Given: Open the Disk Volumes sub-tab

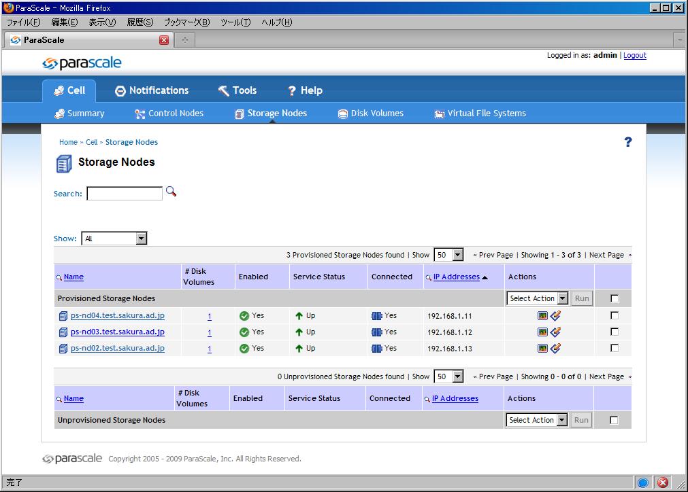Looking at the screenshot, I should point(370,113).
